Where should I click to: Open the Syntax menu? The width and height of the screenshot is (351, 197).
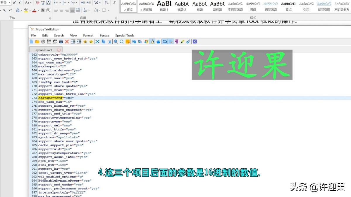pos(104,36)
